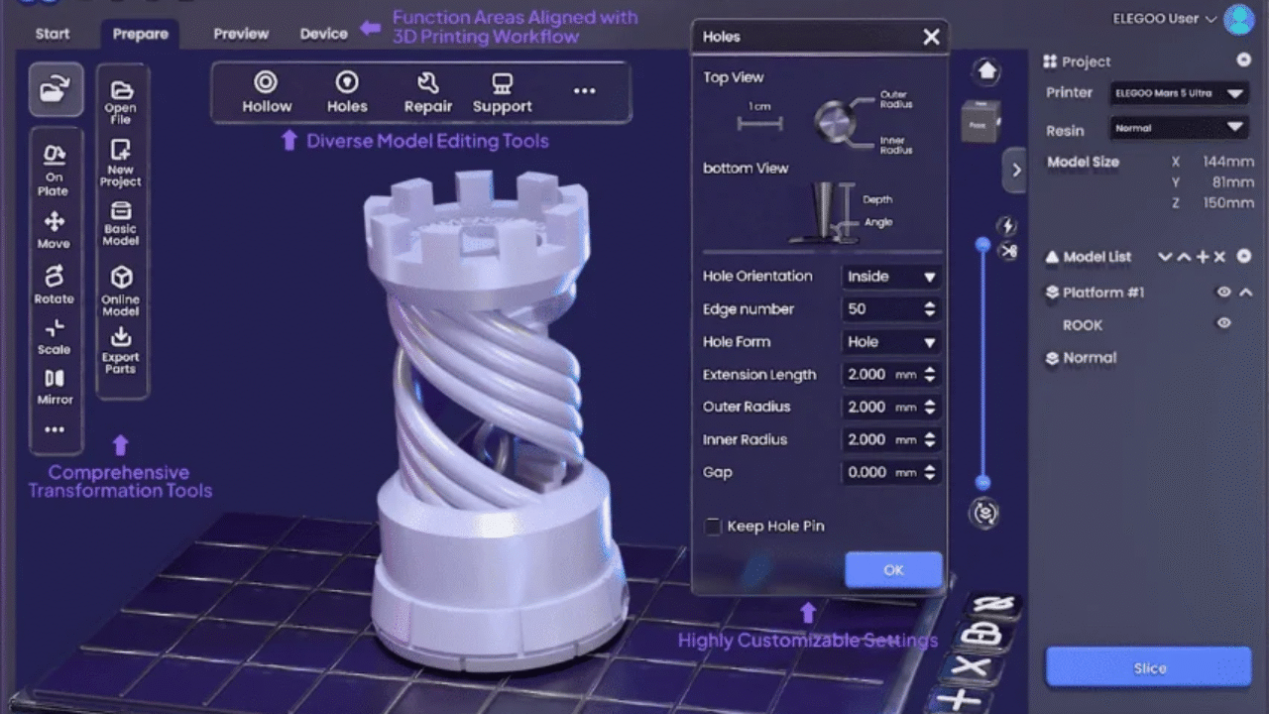Open the Holes tool
Viewport: 1269px width, 714px height.
pos(346,92)
